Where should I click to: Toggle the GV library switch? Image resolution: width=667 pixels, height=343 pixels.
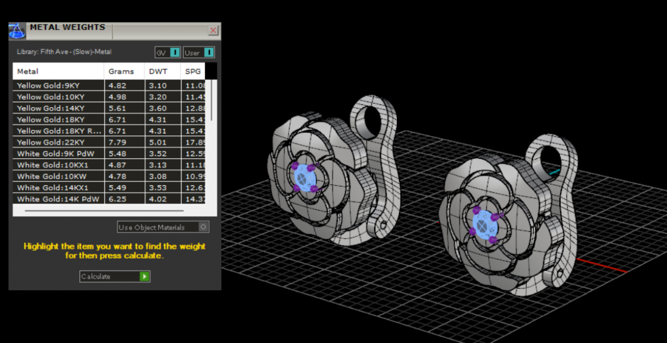tap(175, 53)
